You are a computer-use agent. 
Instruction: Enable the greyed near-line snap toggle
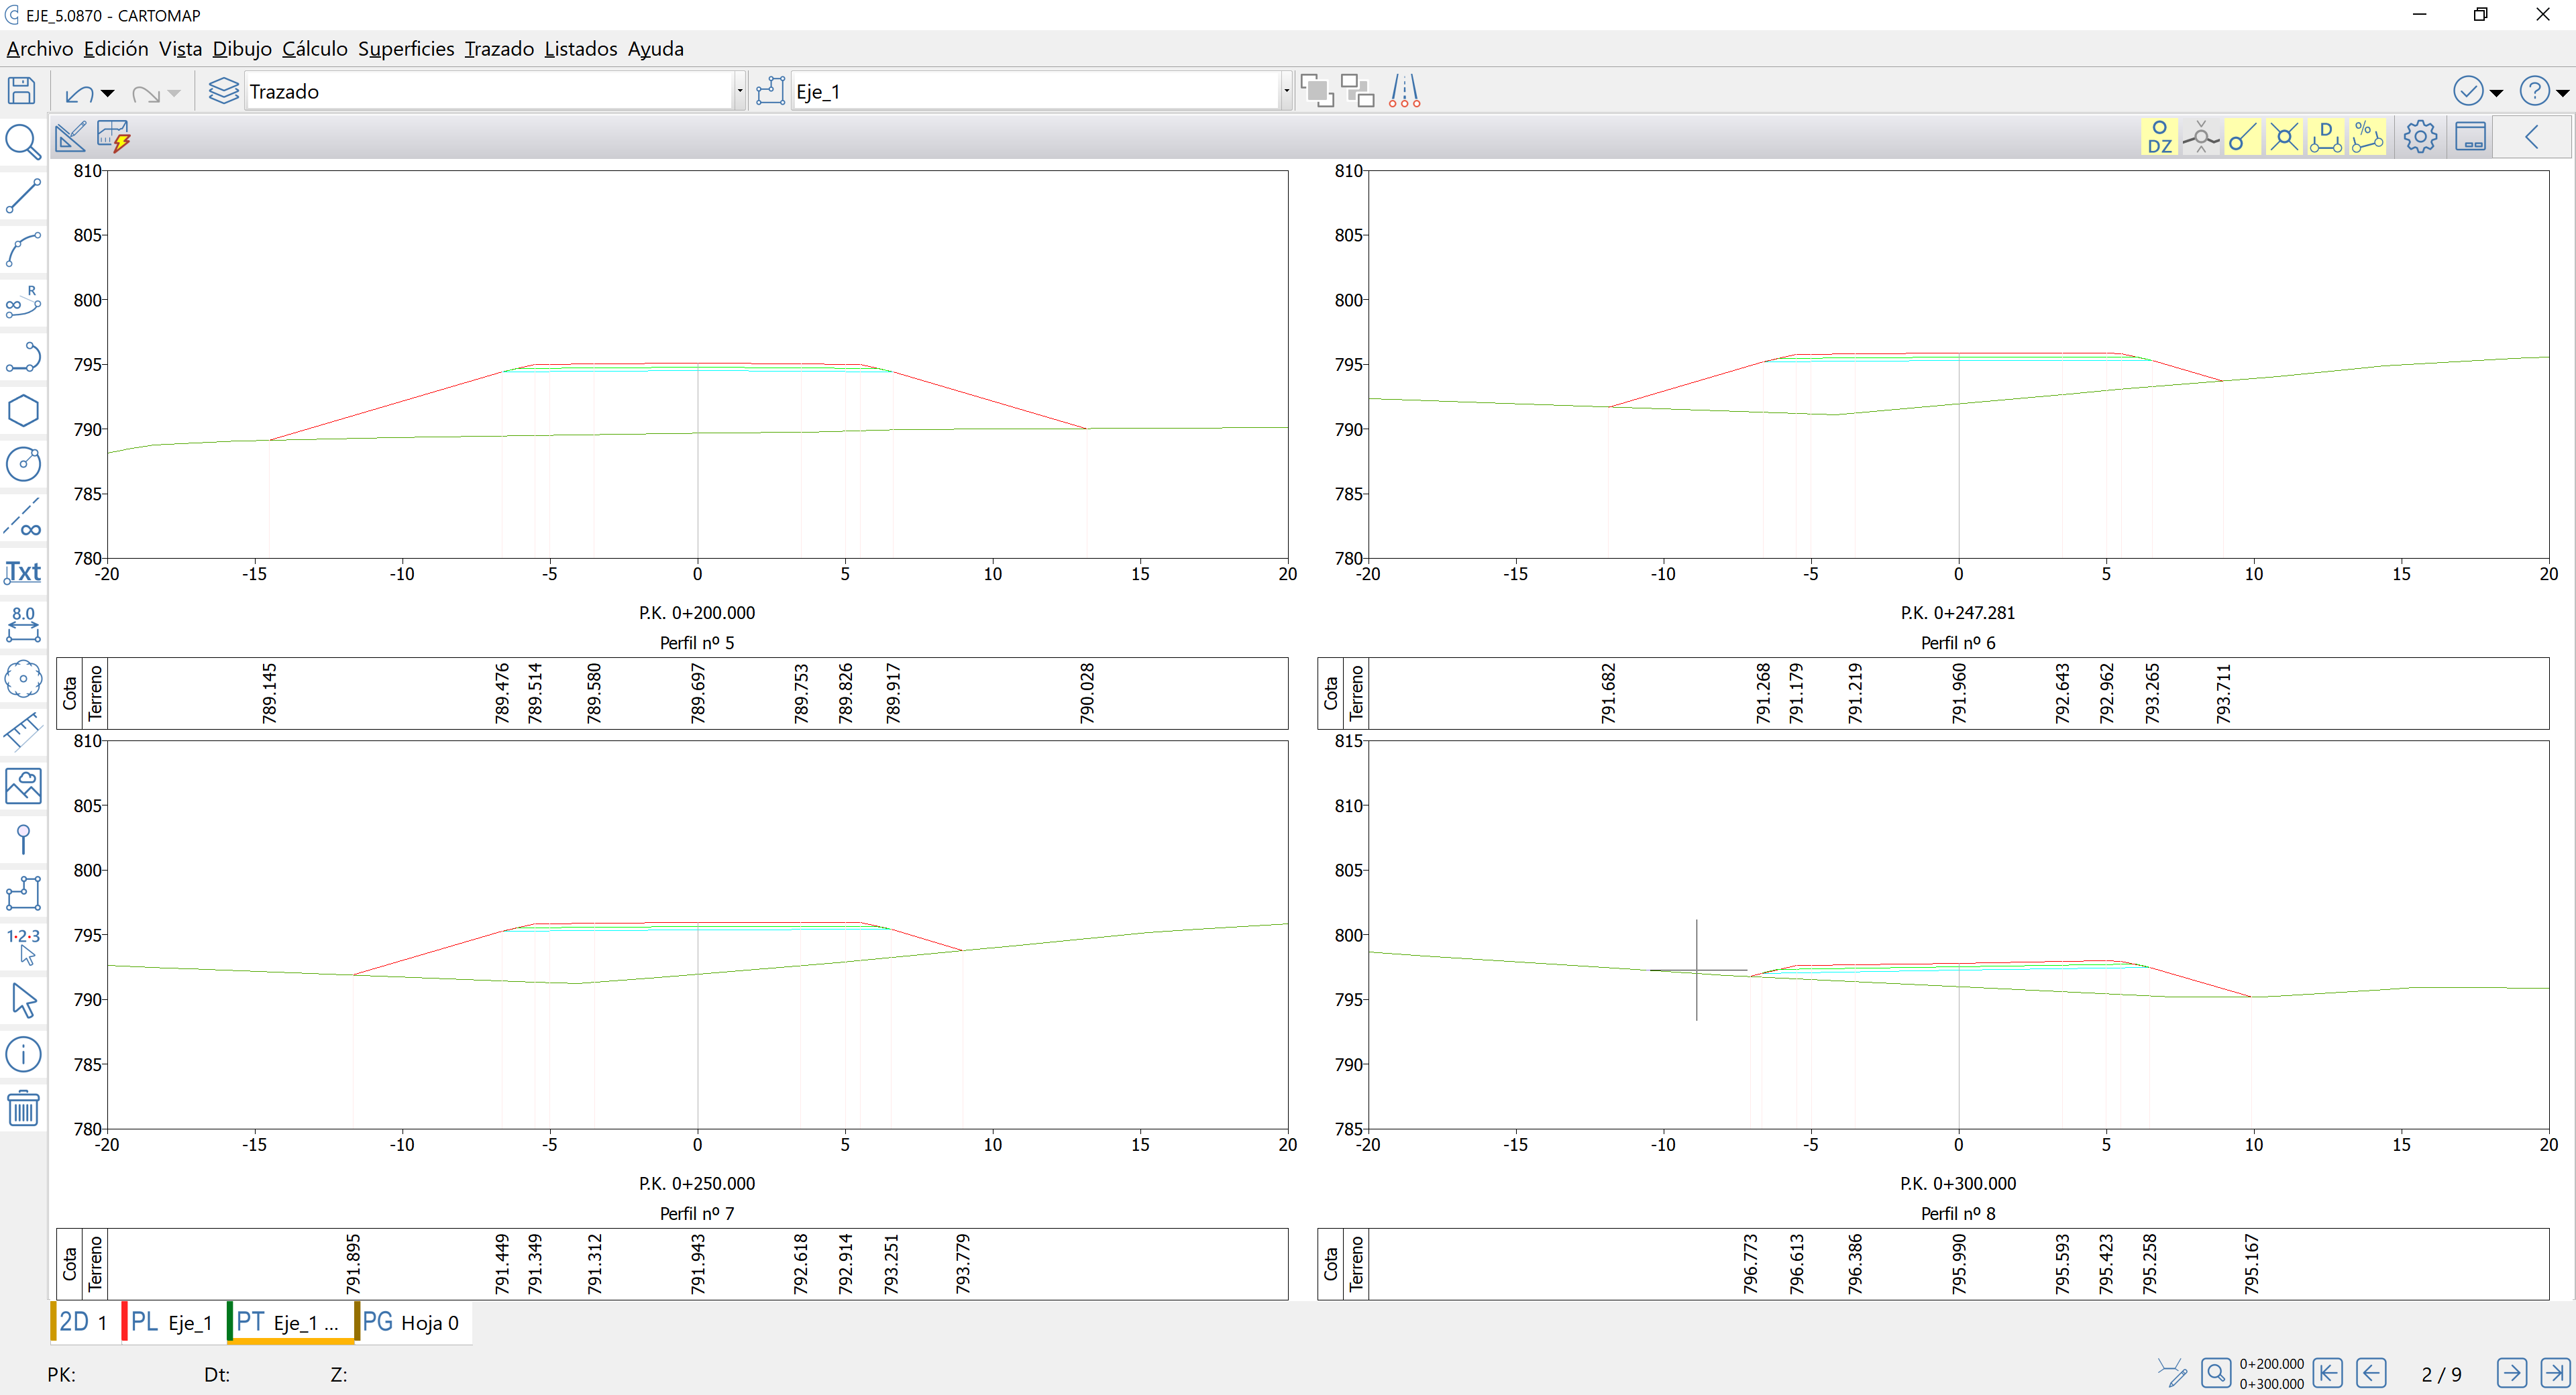[x=2201, y=137]
